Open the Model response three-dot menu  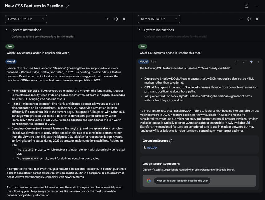point(258,62)
